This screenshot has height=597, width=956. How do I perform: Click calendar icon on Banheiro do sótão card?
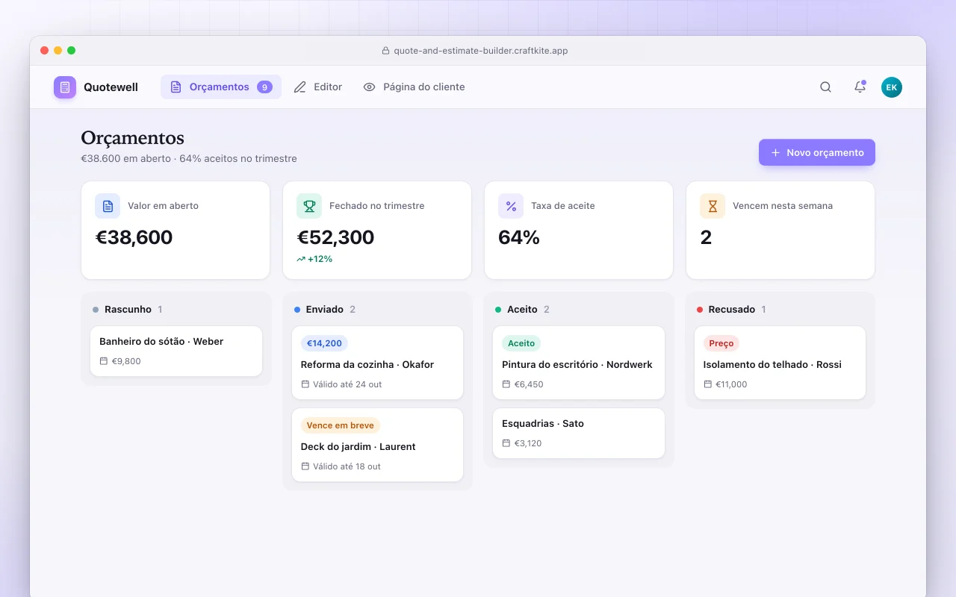[x=104, y=361]
